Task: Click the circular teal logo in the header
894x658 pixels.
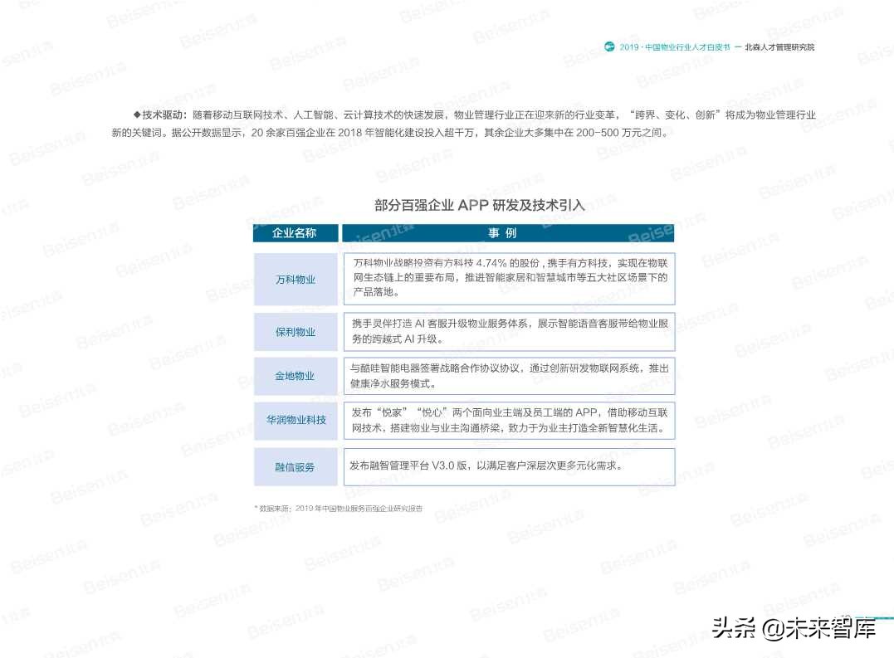Action: [608, 47]
